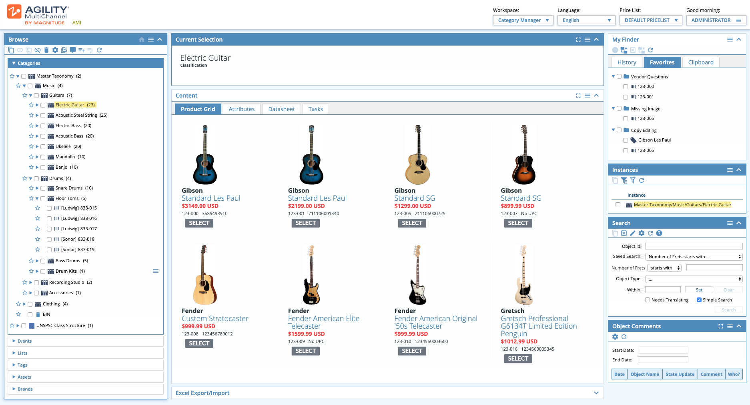The image size is (750, 405).
Task: Click the settings gear in Object Comments panel
Action: click(x=616, y=337)
